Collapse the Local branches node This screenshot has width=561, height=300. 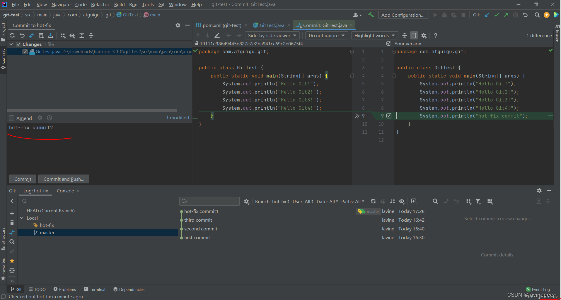point(22,218)
